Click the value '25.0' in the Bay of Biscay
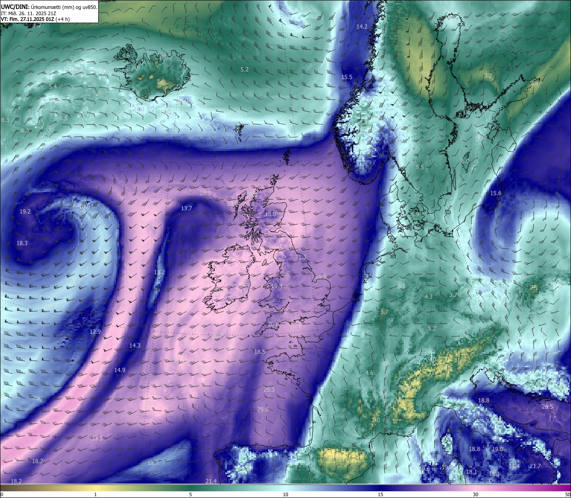The image size is (571, 498). click(263, 409)
